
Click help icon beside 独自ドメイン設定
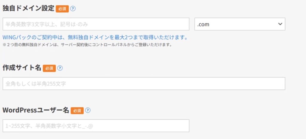[x=73, y=8]
